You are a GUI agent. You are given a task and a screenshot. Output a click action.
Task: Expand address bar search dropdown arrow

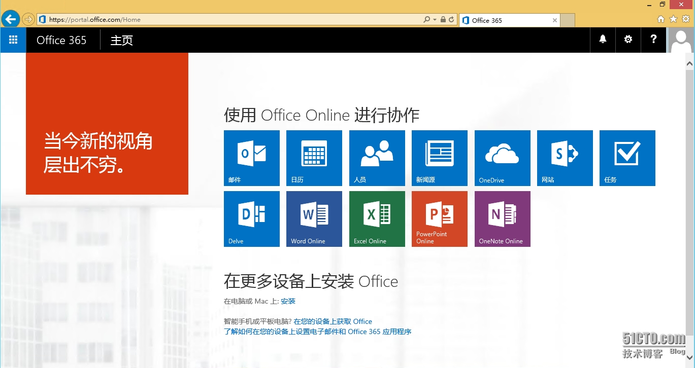coord(435,20)
